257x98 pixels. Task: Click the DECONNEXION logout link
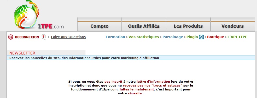tap(27, 37)
